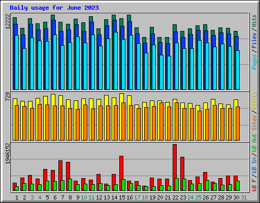Click the y-axis value 729

click(x=8, y=97)
